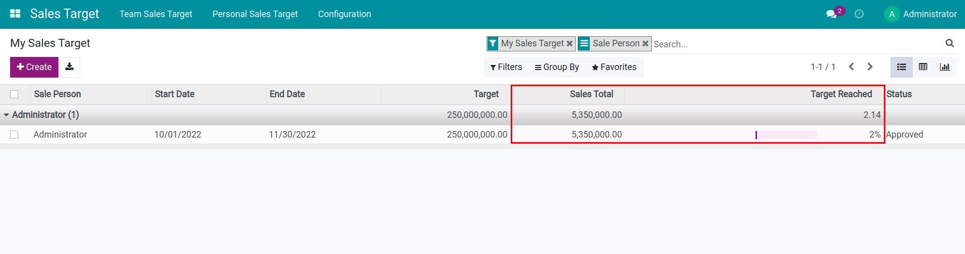Open the apps grid menu icon
Image resolution: width=965 pixels, height=254 pixels.
point(15,14)
